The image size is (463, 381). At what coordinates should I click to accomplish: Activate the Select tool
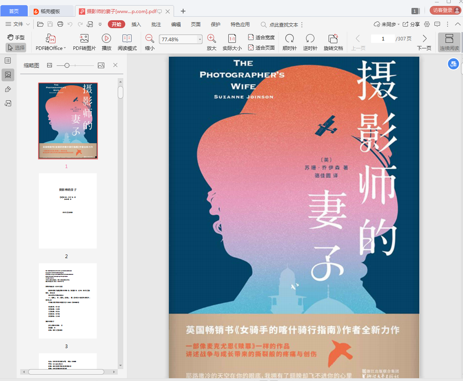point(16,48)
